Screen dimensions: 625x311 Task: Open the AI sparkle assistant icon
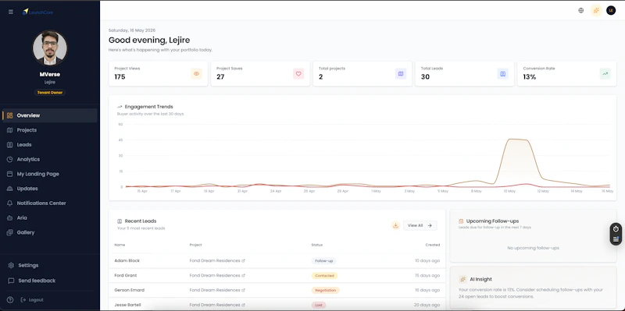coord(596,10)
